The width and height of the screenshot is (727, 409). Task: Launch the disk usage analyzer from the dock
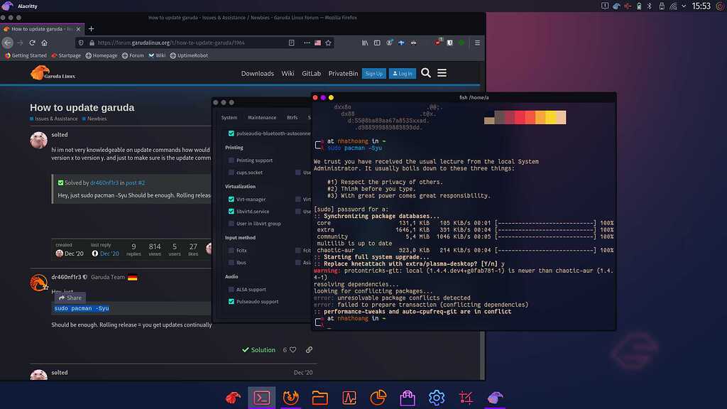click(x=378, y=397)
